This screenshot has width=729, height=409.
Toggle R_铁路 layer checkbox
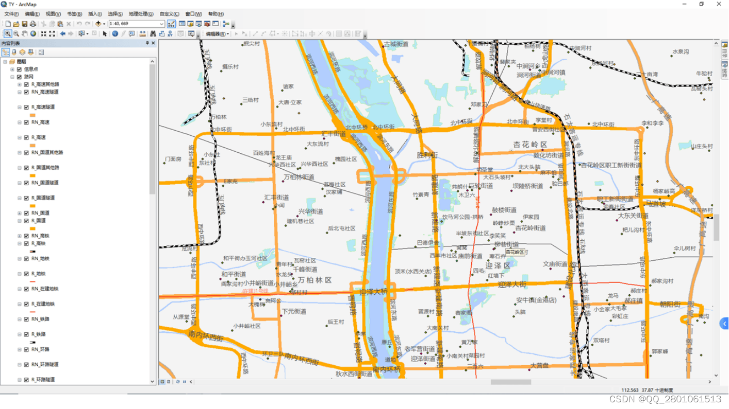point(26,334)
